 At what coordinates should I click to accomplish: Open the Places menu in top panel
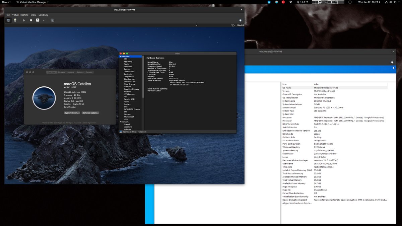(x=6, y=2)
